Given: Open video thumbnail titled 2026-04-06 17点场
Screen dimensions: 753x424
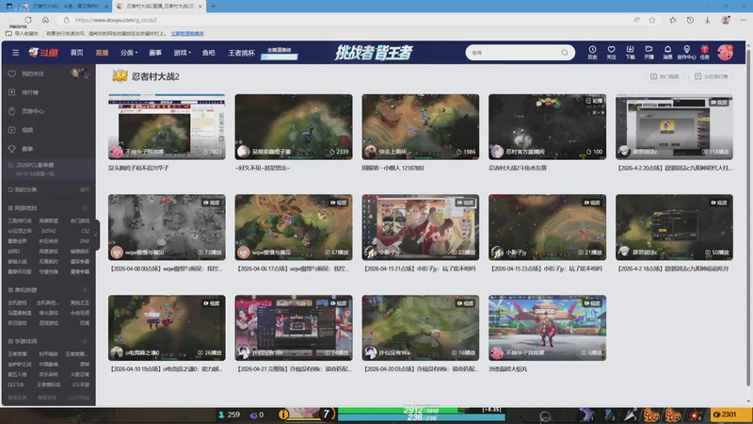Looking at the screenshot, I should click(294, 227).
